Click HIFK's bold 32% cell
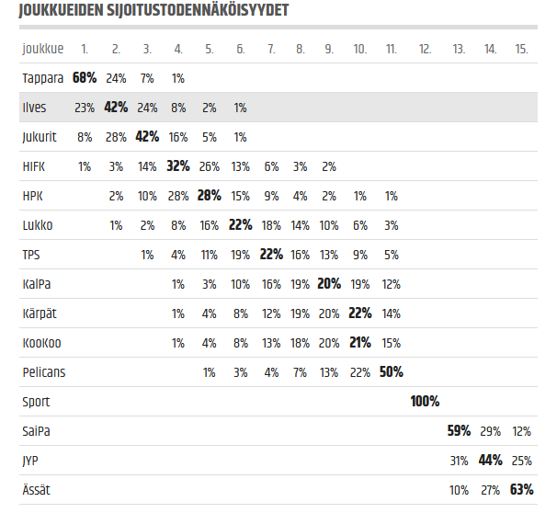Screen dimensions: 557x513 click(177, 166)
